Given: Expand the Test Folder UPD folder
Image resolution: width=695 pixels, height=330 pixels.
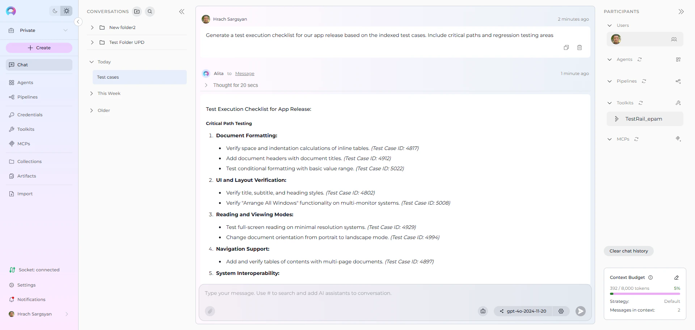Looking at the screenshot, I should pos(92,42).
